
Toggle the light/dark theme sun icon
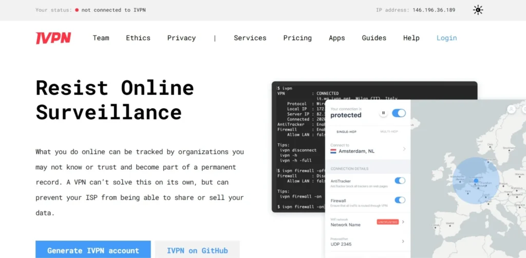click(x=478, y=10)
